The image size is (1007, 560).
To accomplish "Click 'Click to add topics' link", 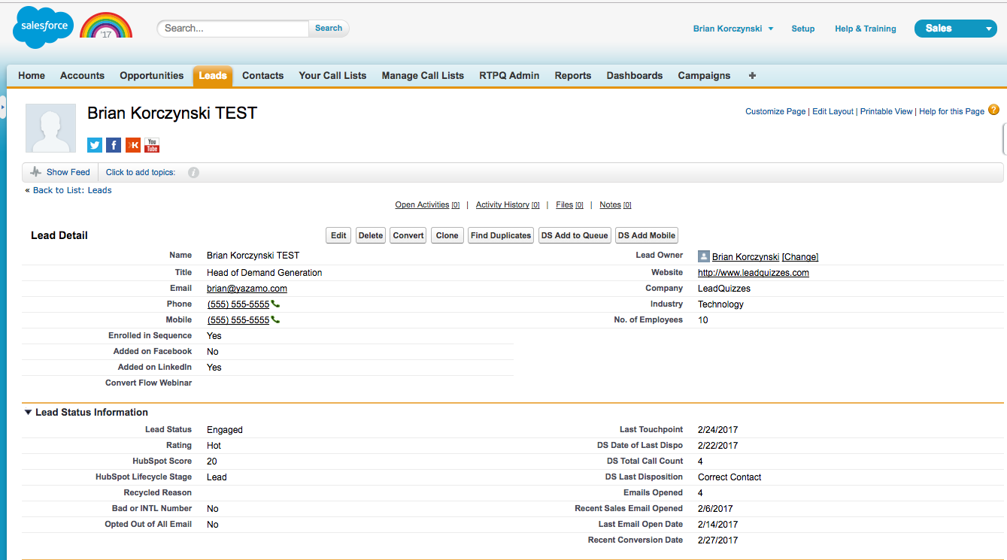I will pyautogui.click(x=141, y=172).
